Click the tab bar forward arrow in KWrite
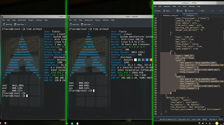Screen dimensions: 224x125 click(x=157, y=15)
